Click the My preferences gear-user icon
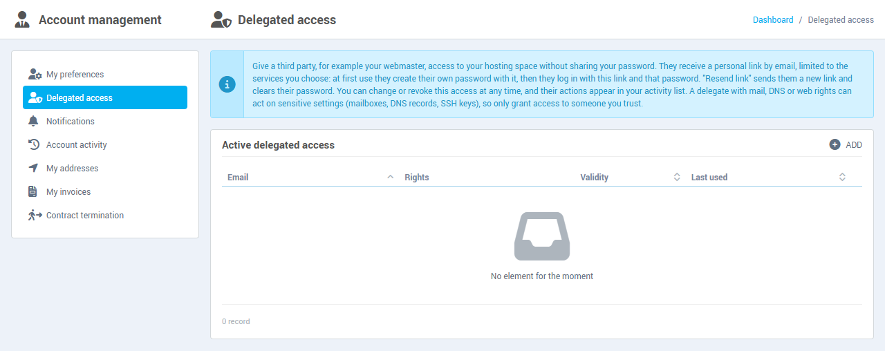 (x=35, y=75)
